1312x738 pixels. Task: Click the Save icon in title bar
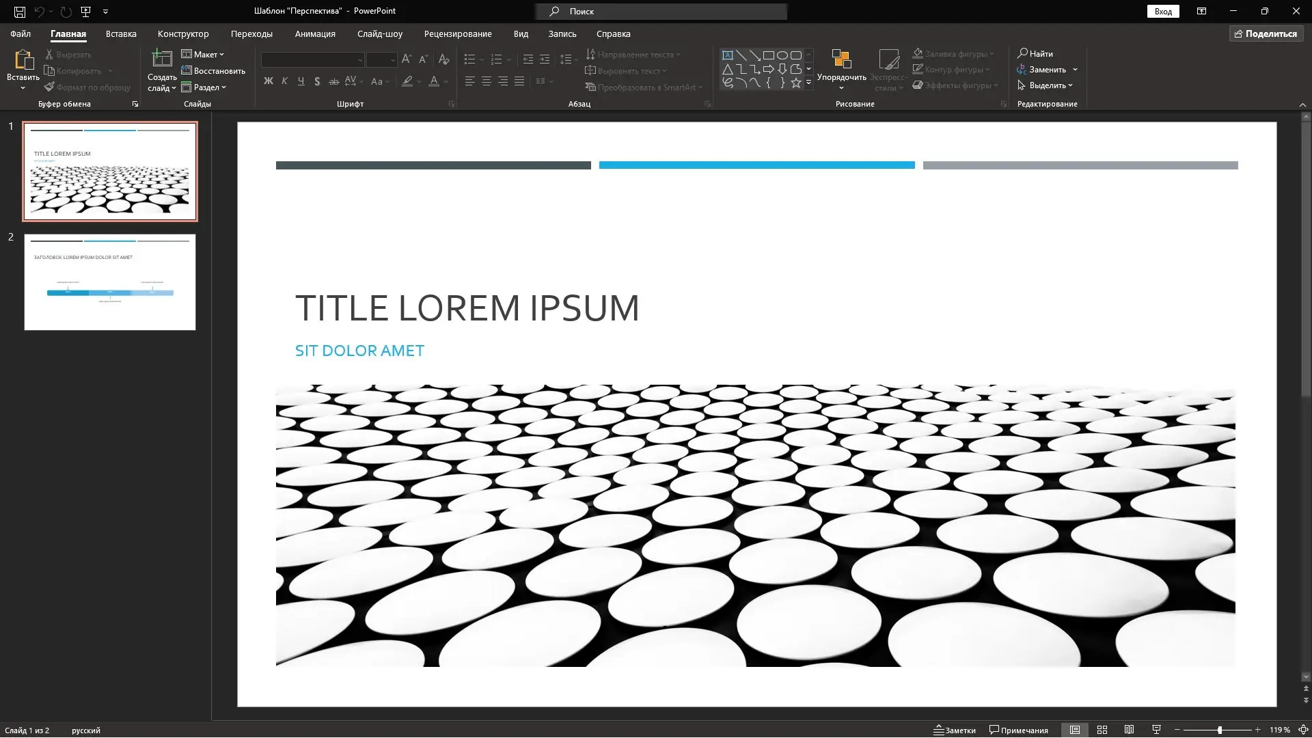pos(20,12)
